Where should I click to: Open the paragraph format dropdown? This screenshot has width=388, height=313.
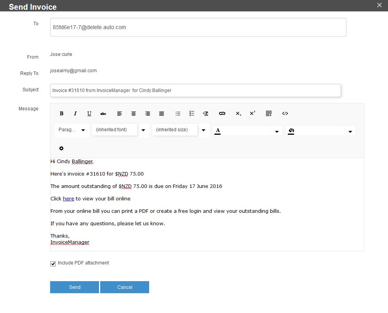pyautogui.click(x=72, y=130)
